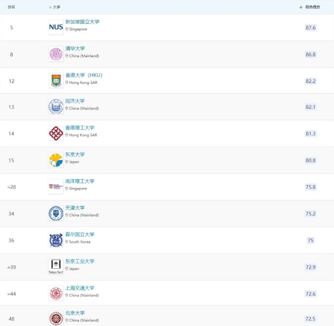Click the Tongji University blue emblem

click(x=56, y=106)
